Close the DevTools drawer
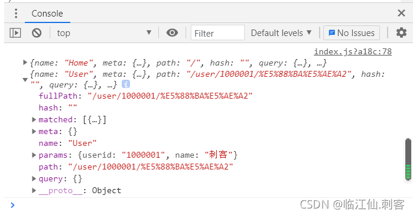413x215 pixels. 401,13
